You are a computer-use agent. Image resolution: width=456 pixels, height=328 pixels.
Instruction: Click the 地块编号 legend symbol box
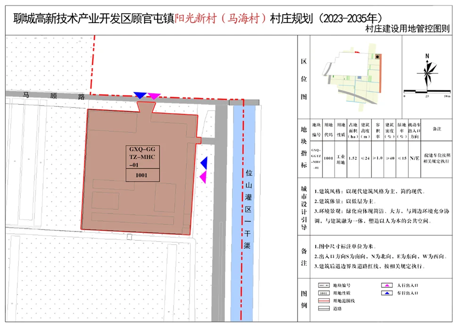click(323, 286)
